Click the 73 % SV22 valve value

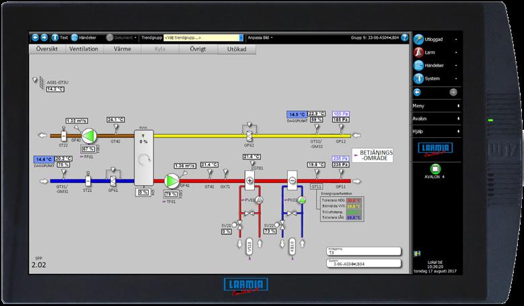point(270,231)
